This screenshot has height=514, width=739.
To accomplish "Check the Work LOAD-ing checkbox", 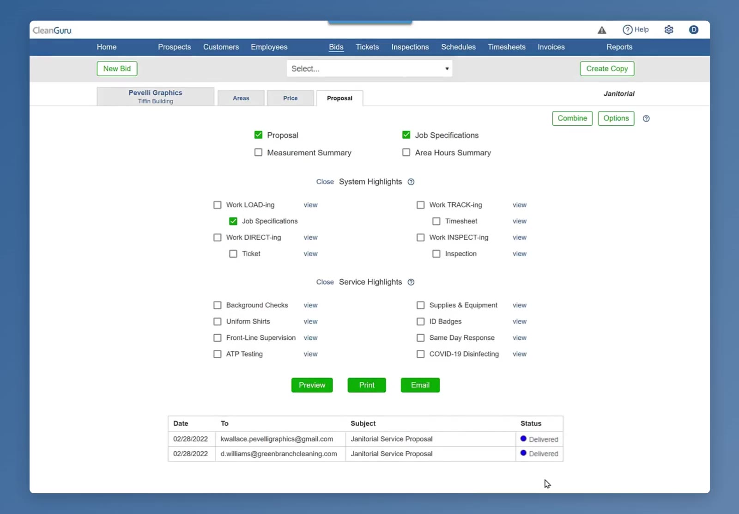I will (217, 205).
